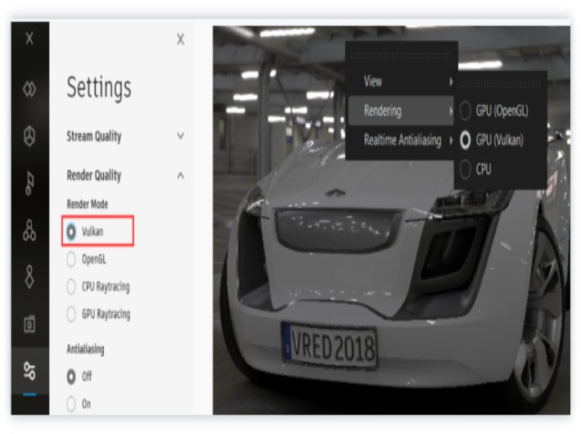Set Antialiasing to Off

click(x=79, y=377)
